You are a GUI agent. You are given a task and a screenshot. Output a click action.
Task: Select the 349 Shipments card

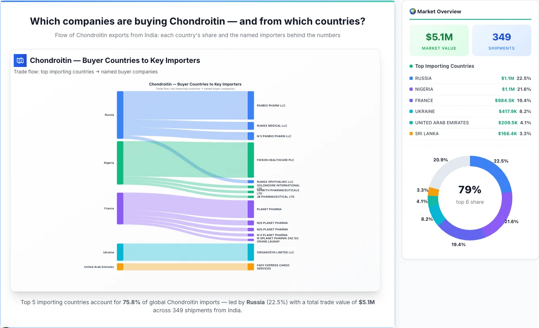(501, 40)
